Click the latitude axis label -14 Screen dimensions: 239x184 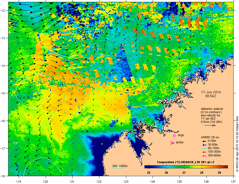click(3, 65)
